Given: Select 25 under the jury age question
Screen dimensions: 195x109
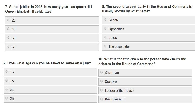Looking at the screenshot, I should tap(7, 98).
